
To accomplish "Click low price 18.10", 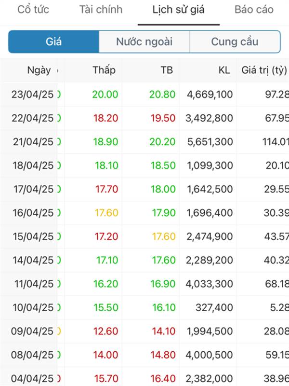I will 106,165.
